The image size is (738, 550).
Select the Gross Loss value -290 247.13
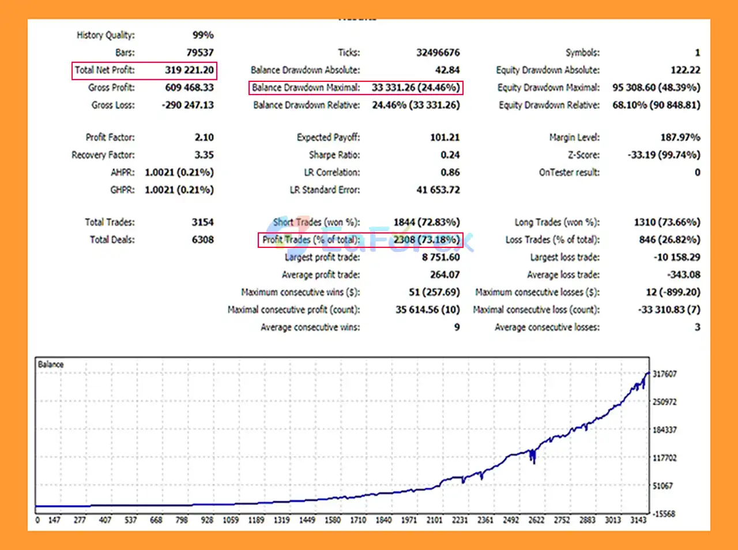tap(187, 105)
